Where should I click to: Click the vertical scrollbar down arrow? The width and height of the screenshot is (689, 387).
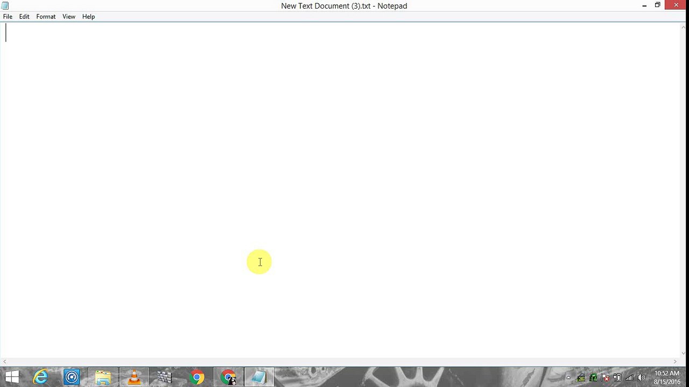pyautogui.click(x=684, y=353)
